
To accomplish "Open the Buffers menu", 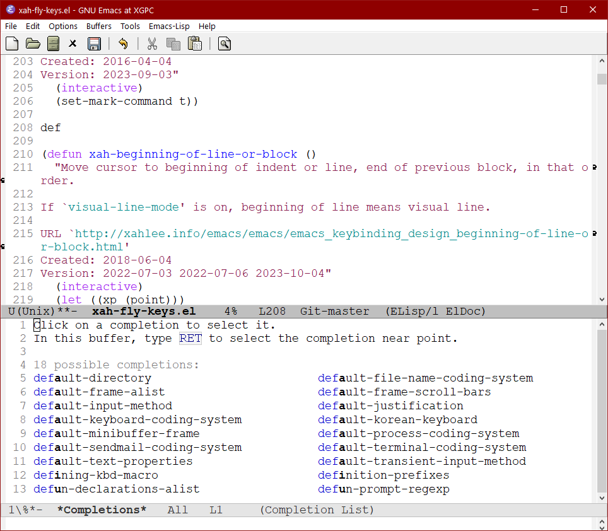I will [x=98, y=26].
